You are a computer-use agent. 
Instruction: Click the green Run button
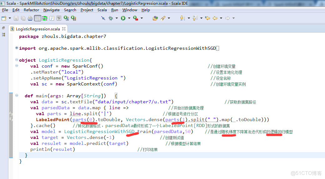(123, 18)
